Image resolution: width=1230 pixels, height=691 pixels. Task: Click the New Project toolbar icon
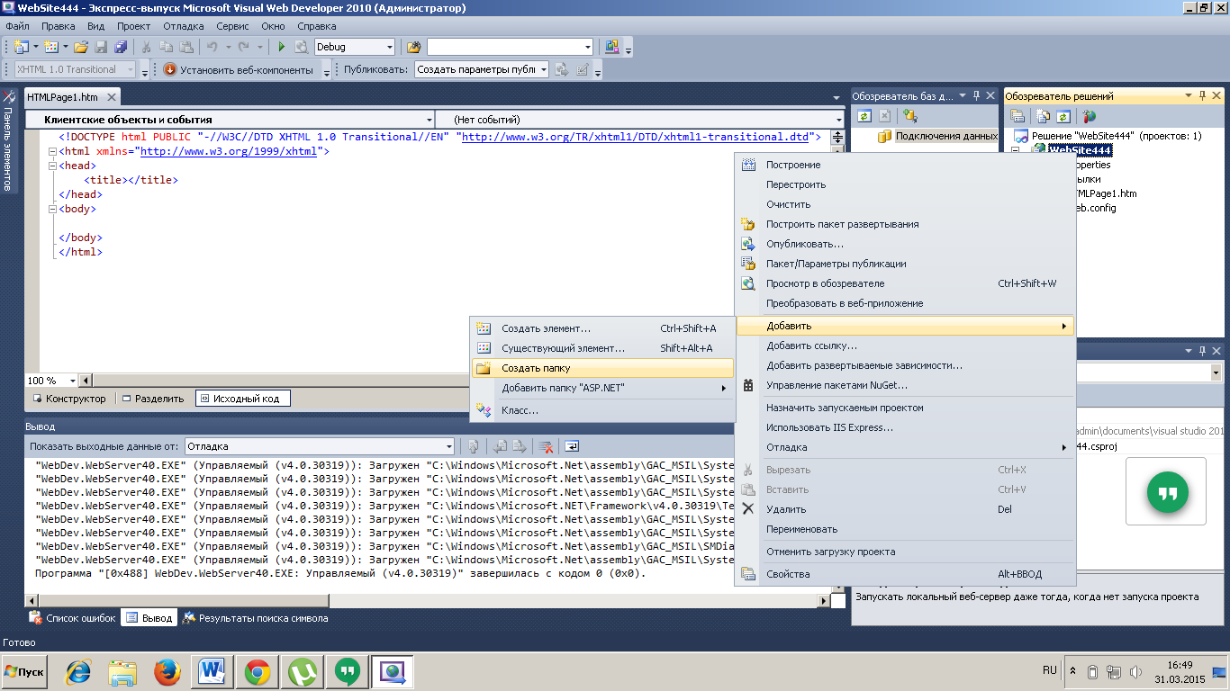(x=21, y=47)
